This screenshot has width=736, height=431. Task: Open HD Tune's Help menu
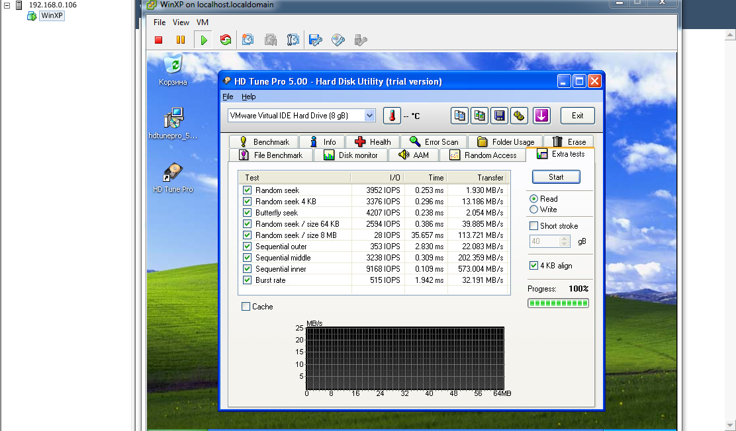(x=249, y=97)
